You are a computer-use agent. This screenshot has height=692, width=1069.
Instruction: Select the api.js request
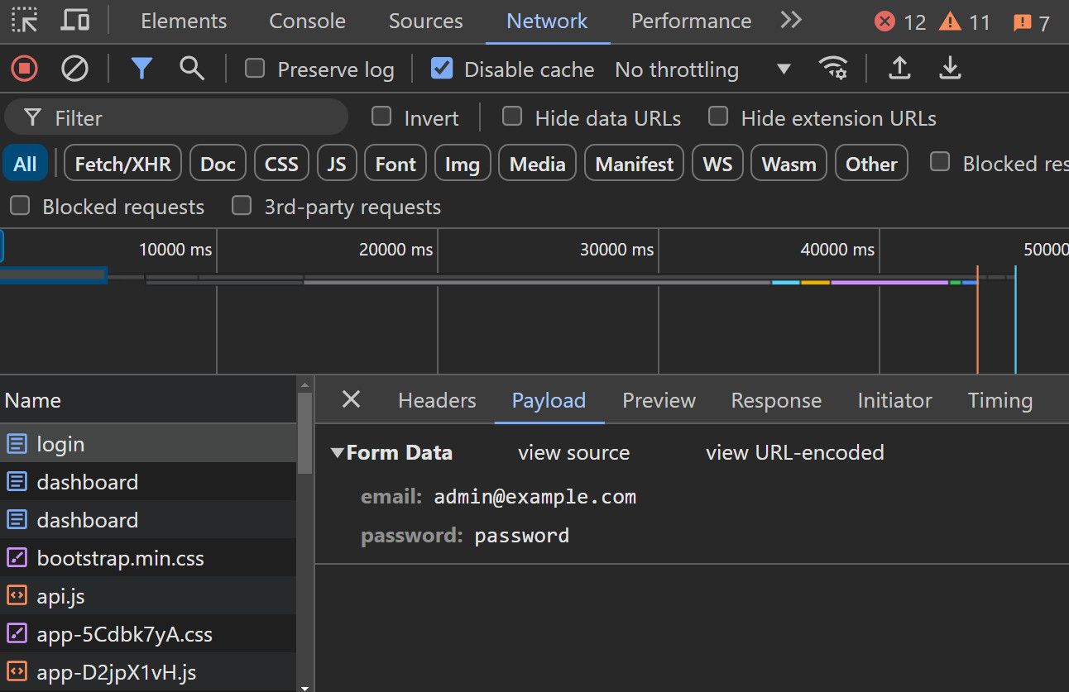pos(147,596)
